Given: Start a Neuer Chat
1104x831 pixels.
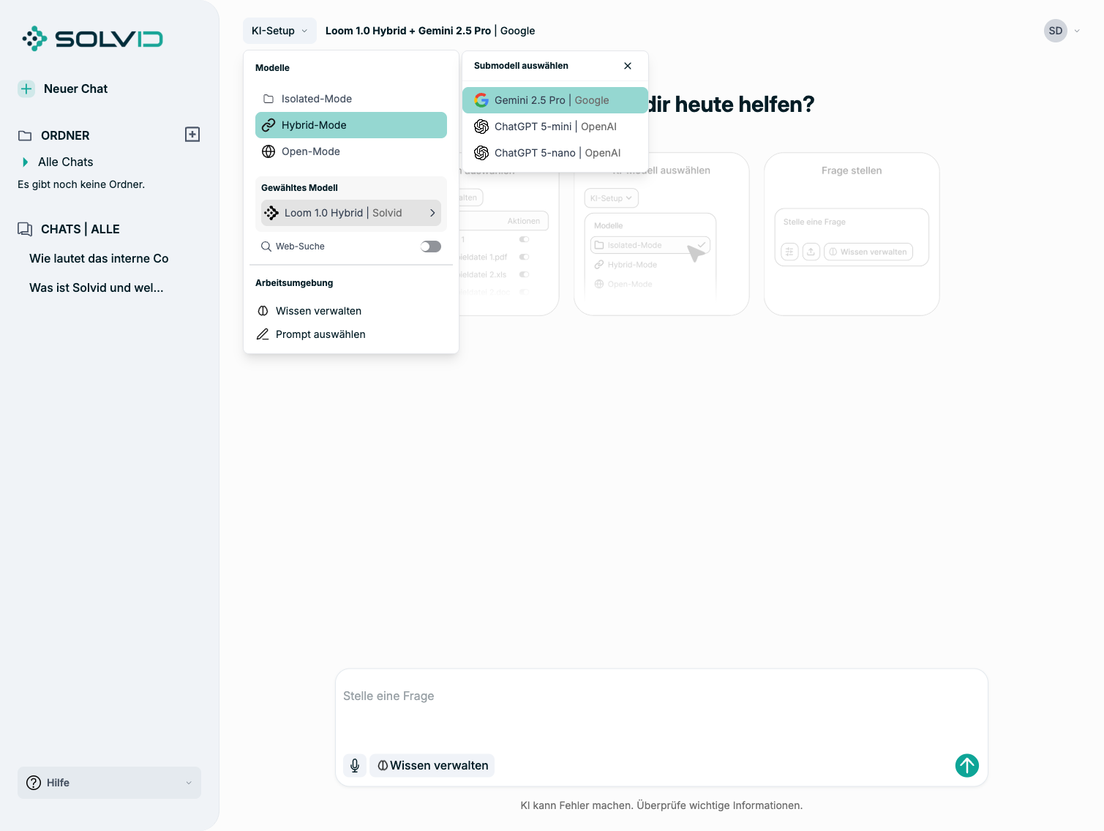Looking at the screenshot, I should point(75,89).
